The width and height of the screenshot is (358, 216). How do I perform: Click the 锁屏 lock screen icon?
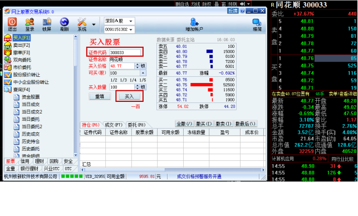(47, 24)
